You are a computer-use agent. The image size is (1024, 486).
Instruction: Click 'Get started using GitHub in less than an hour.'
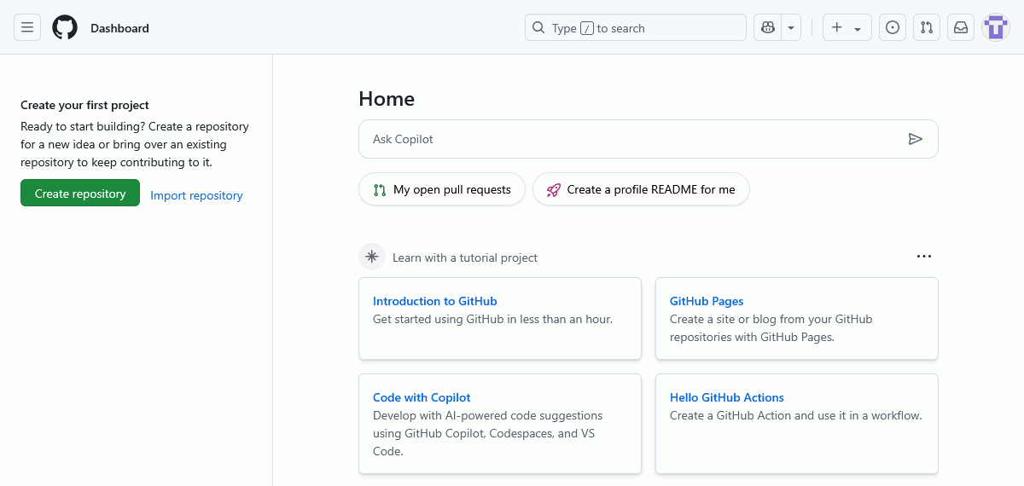point(492,319)
